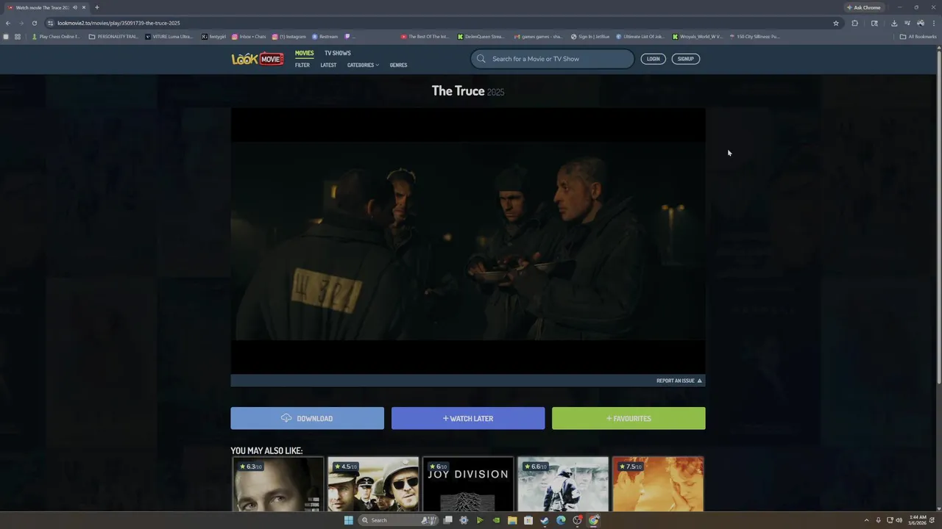
Task: Open Microsoft Edge from taskbar
Action: [x=561, y=520]
